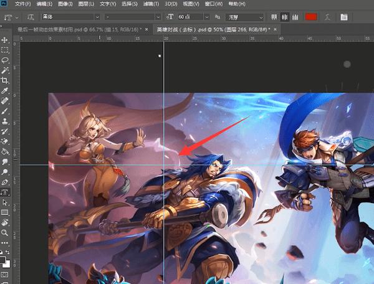This screenshot has height=284, width=374.
Task: Select the Rectangular Marquee tool
Action: pos(4,50)
